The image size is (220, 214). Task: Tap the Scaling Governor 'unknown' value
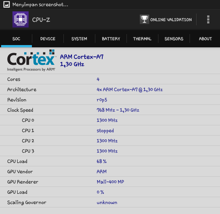107,203
